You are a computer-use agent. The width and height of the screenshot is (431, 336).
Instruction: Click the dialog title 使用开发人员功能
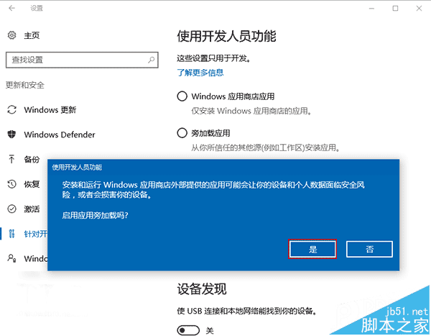(77, 167)
